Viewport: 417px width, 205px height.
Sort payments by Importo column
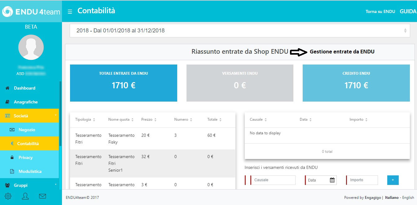(358, 119)
